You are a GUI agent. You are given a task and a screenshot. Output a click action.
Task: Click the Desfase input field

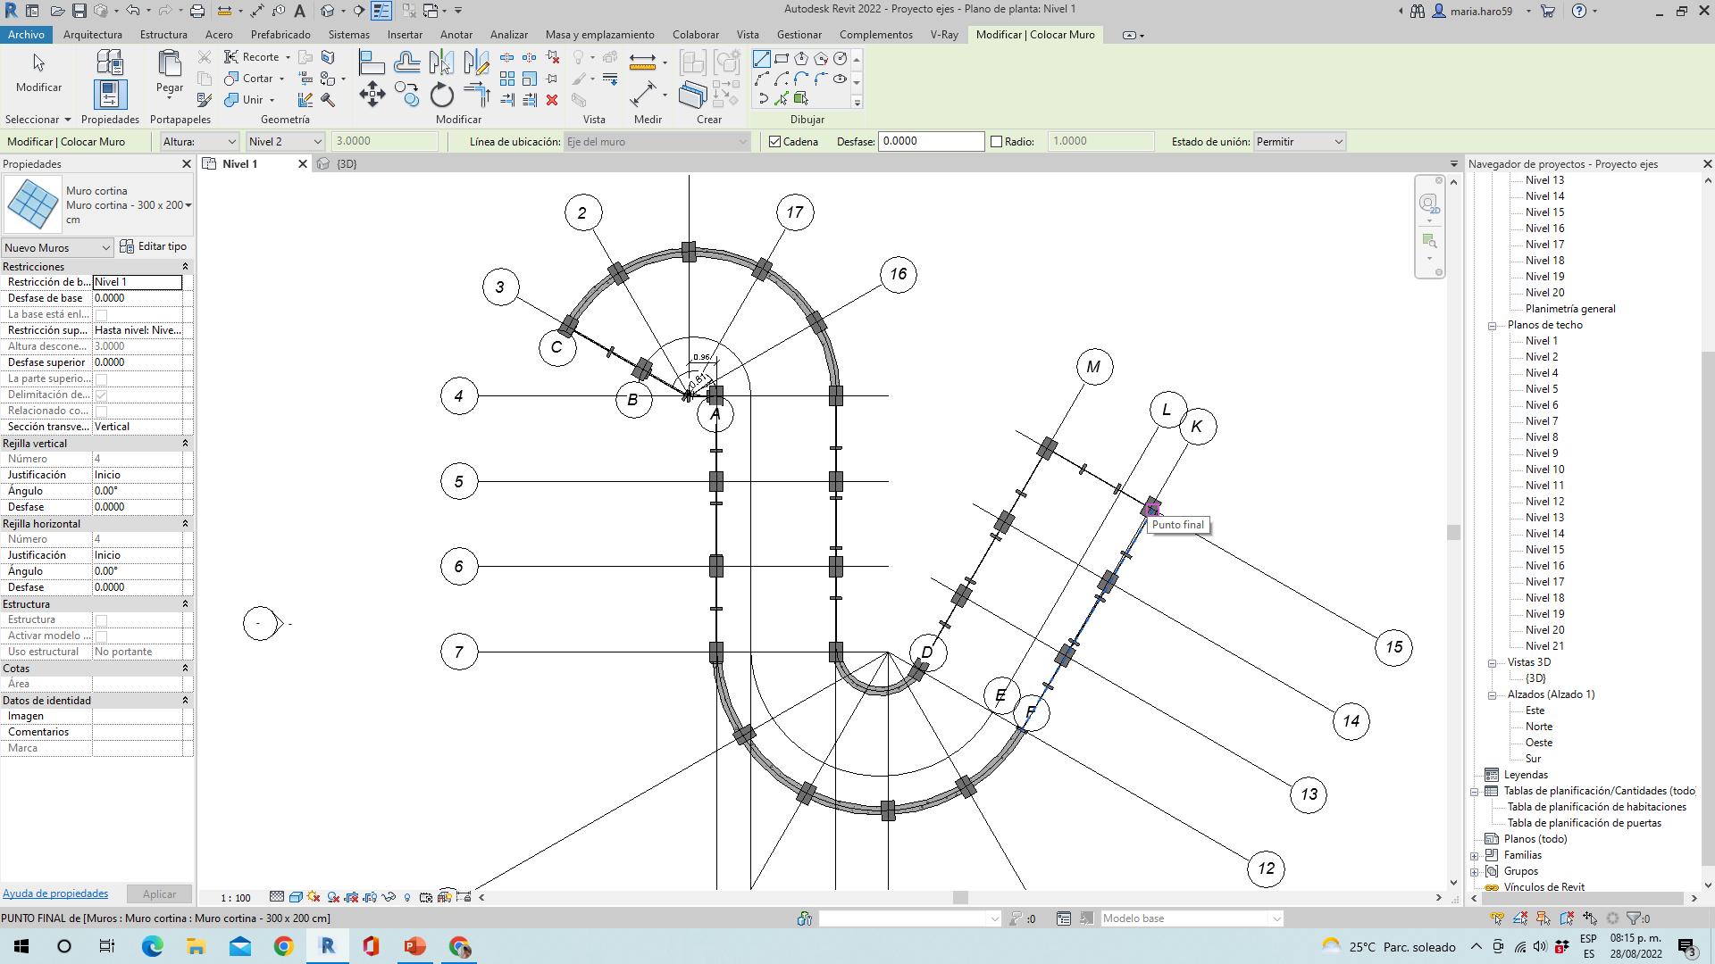pos(932,142)
